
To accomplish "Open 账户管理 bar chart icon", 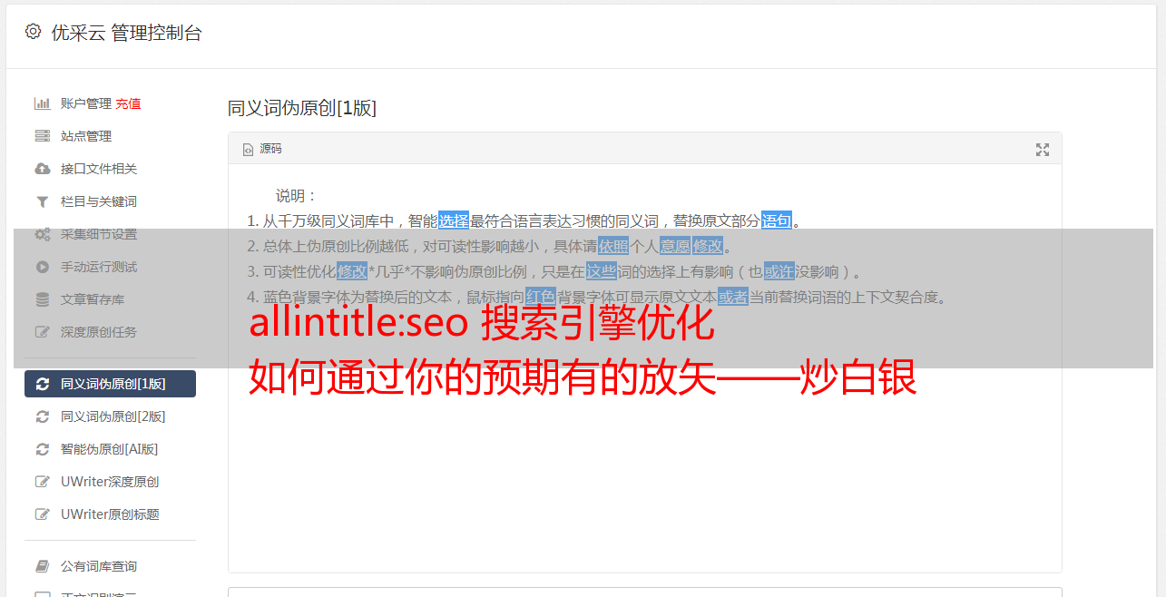I will click(x=42, y=103).
